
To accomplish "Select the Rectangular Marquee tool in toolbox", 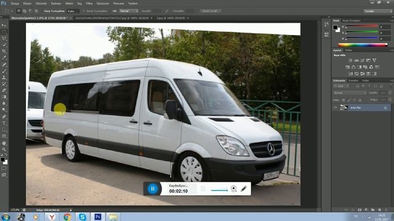I will pyautogui.click(x=4, y=32).
